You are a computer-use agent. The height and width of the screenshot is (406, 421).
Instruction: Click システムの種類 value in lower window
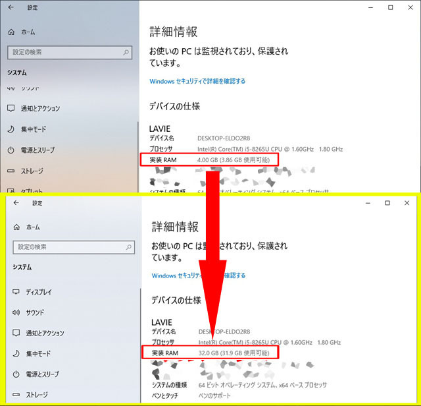(x=262, y=385)
